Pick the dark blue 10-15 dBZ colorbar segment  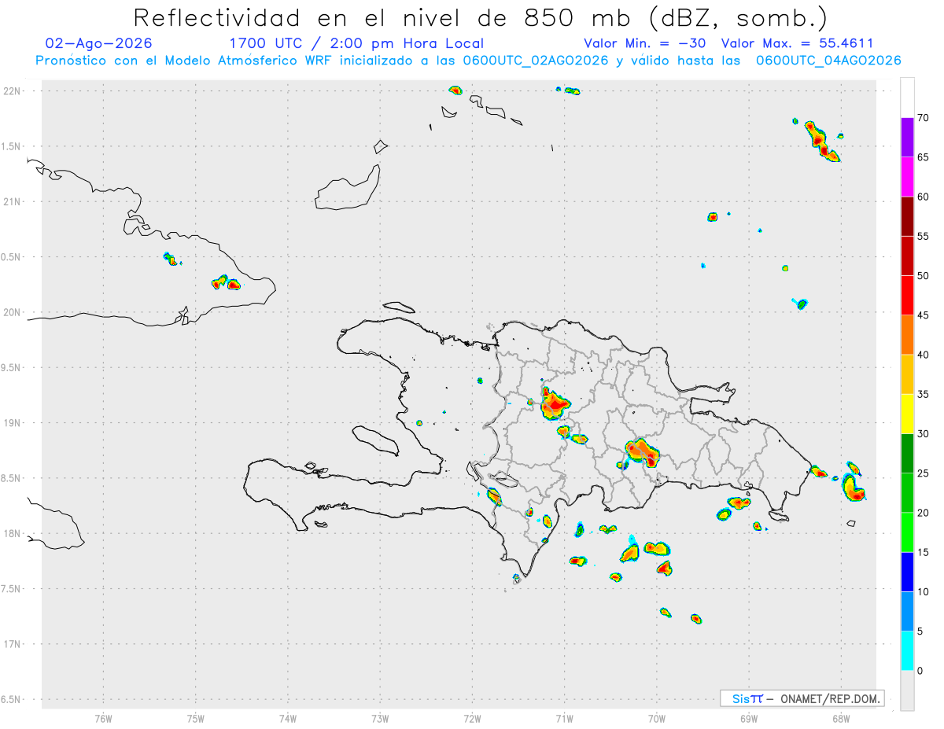(x=907, y=572)
